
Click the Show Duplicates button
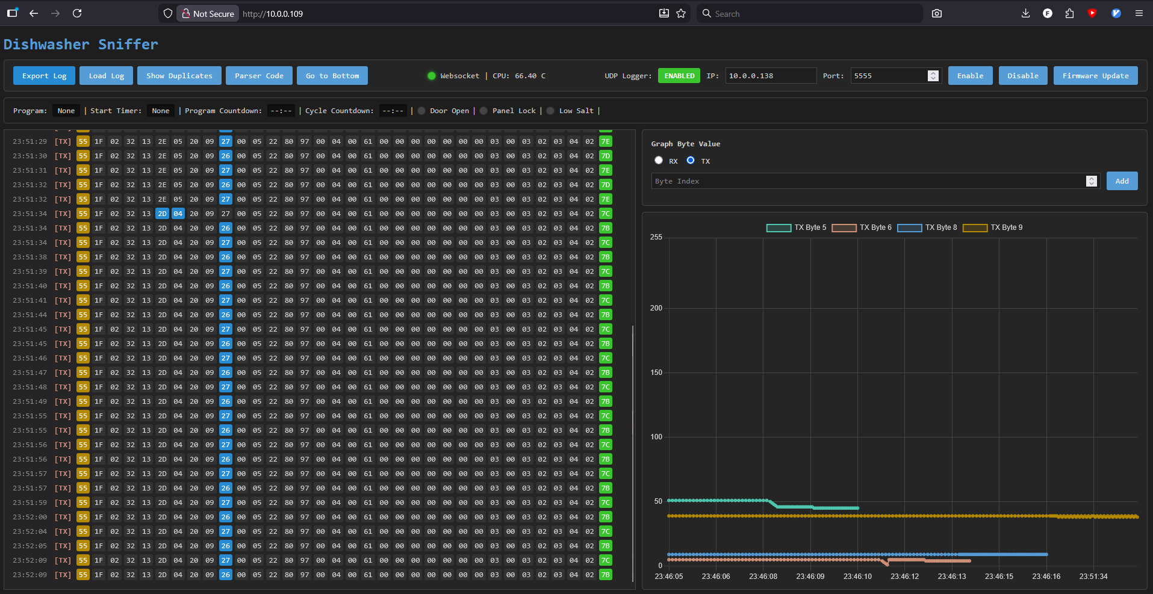click(179, 76)
